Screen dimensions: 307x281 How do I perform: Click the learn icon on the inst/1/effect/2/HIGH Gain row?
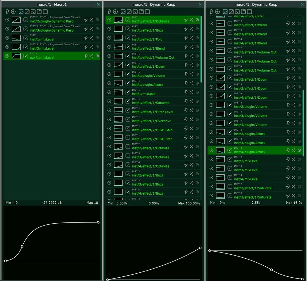[x=186, y=128]
